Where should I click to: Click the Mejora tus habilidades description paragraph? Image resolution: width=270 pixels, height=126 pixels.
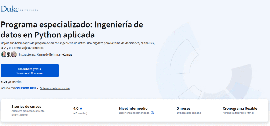point(78,46)
